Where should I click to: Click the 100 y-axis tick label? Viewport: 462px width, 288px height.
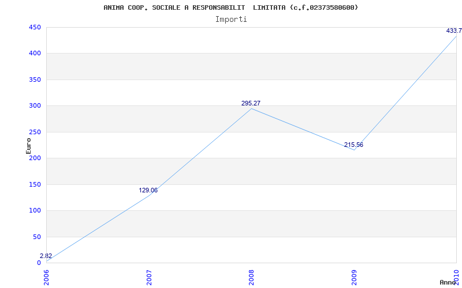35,210
